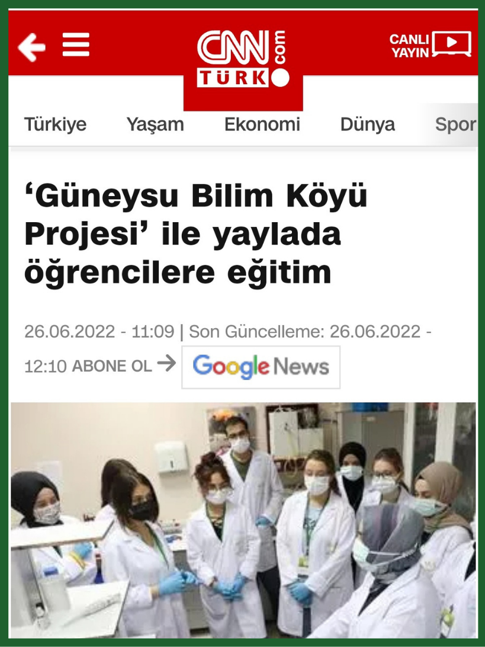Click the live TV play icon

click(x=452, y=43)
